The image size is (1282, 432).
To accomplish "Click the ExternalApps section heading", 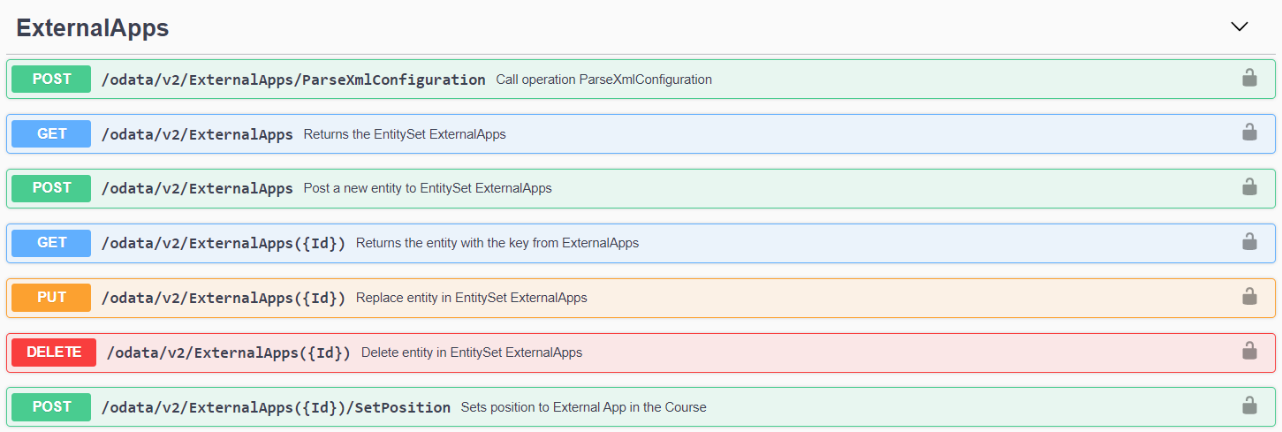I will tap(93, 28).
